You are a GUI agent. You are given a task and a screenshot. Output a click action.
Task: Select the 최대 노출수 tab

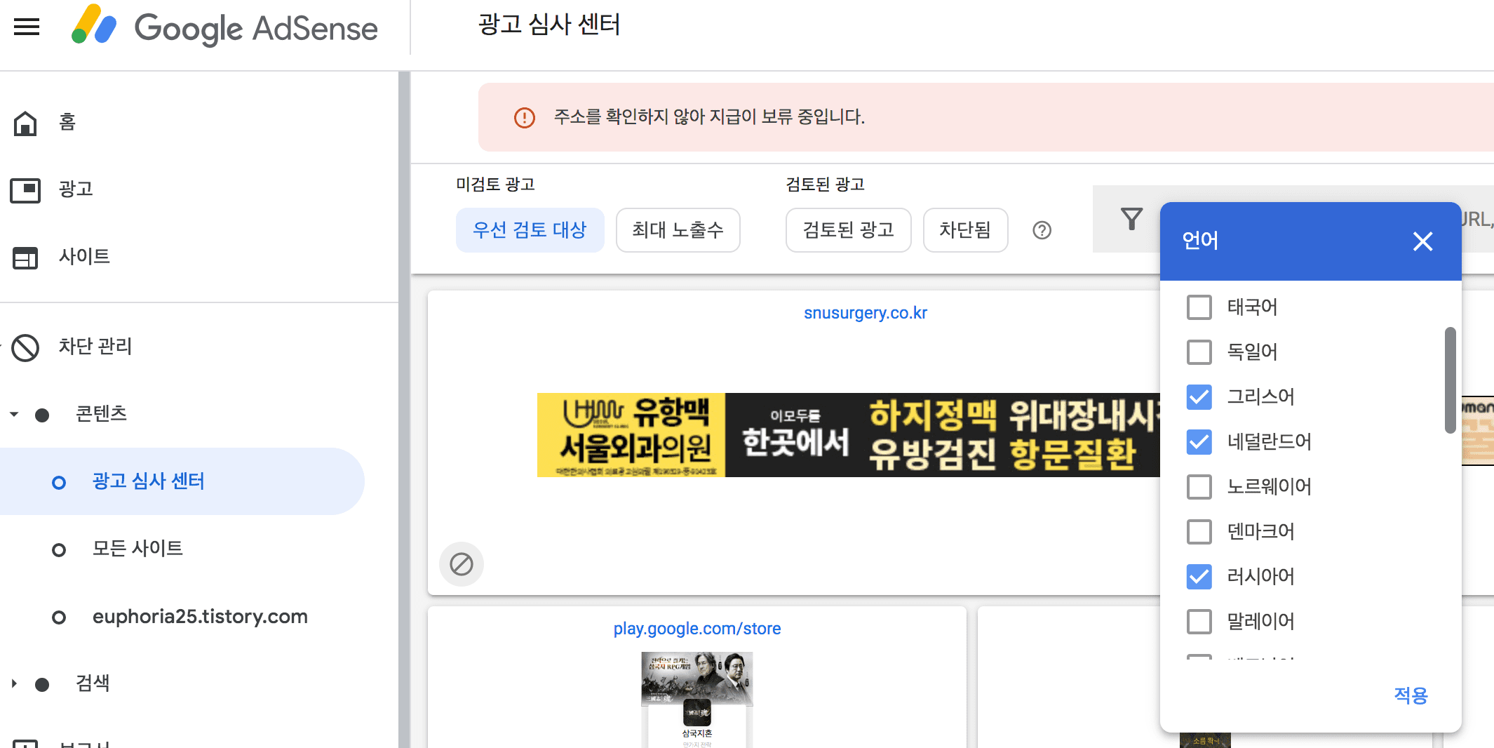click(x=678, y=230)
